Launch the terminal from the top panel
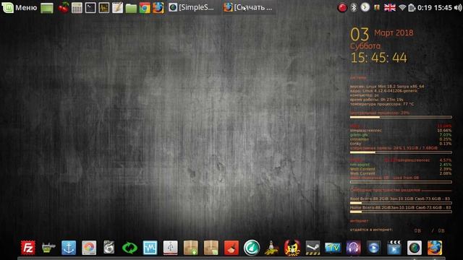The width and height of the screenshot is (463, 260). [x=90, y=8]
